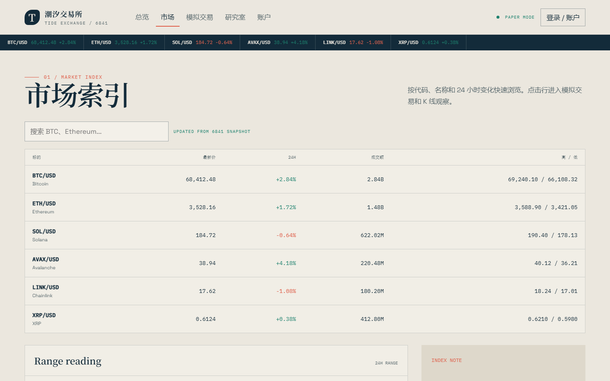Select the 市场 nav tab

pos(167,17)
